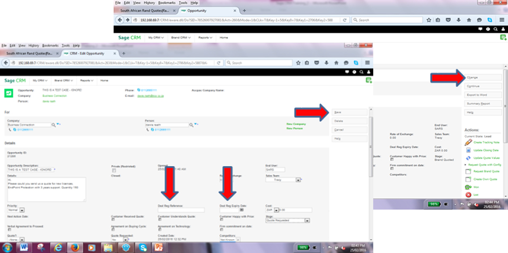
Task: Click the Create Tracking Note pencil icon
Action: point(468,142)
